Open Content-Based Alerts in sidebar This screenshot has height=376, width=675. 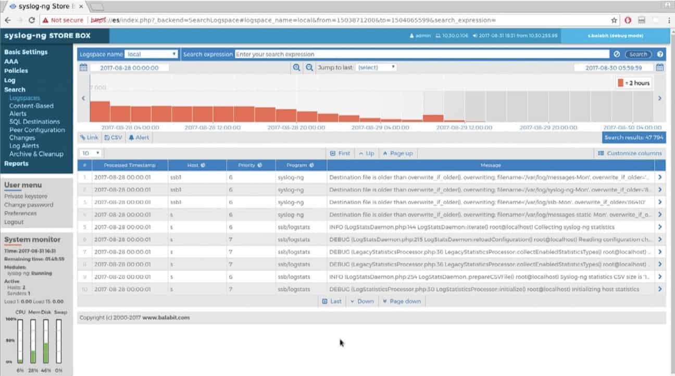click(x=31, y=109)
